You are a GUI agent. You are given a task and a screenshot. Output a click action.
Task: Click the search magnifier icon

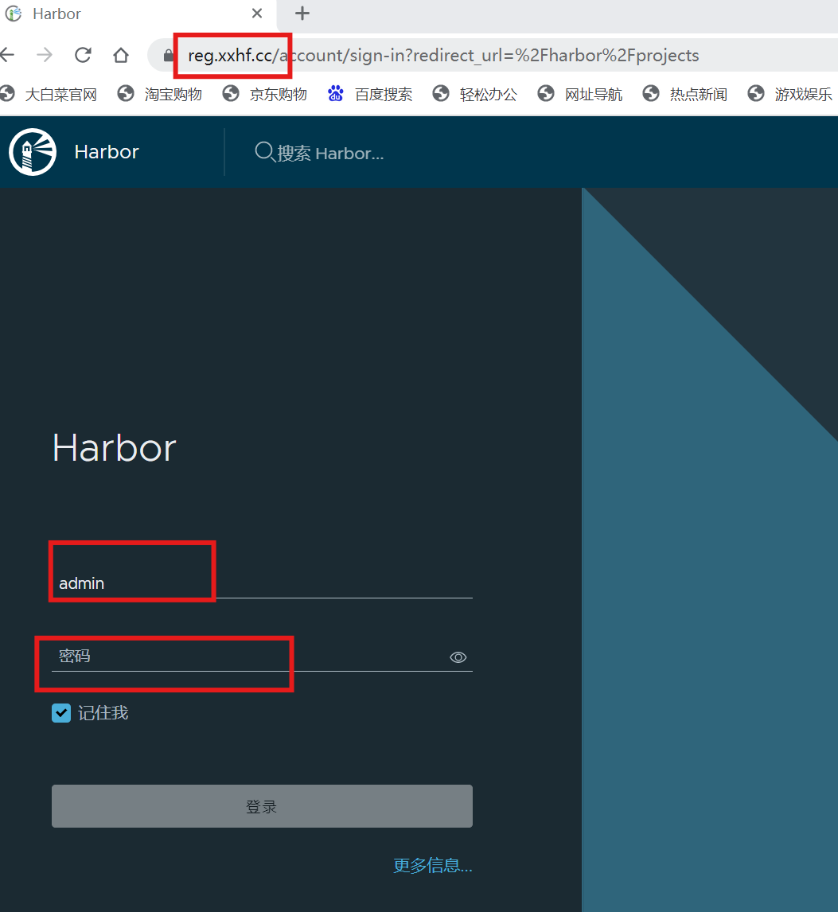coord(264,152)
